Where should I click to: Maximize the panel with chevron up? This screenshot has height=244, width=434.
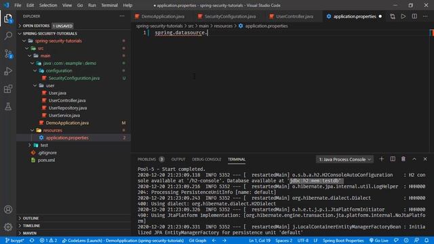[414, 159]
